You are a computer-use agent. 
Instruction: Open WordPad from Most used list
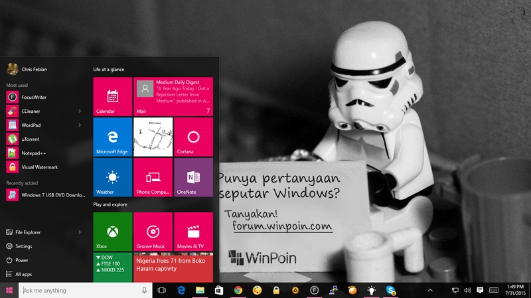pos(44,125)
